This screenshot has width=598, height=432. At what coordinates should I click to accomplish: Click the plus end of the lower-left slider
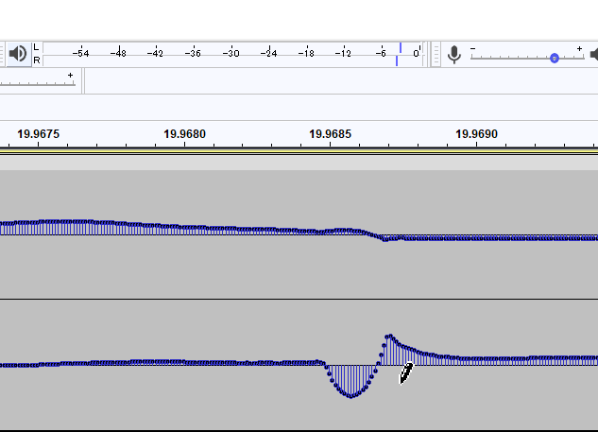click(x=70, y=75)
